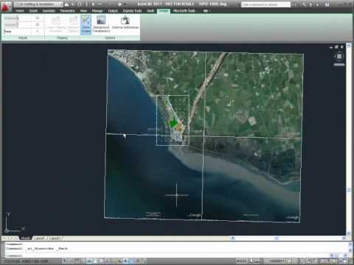The image size is (354, 265).
Task: Click the Help question mark icon
Action: click(x=327, y=4)
